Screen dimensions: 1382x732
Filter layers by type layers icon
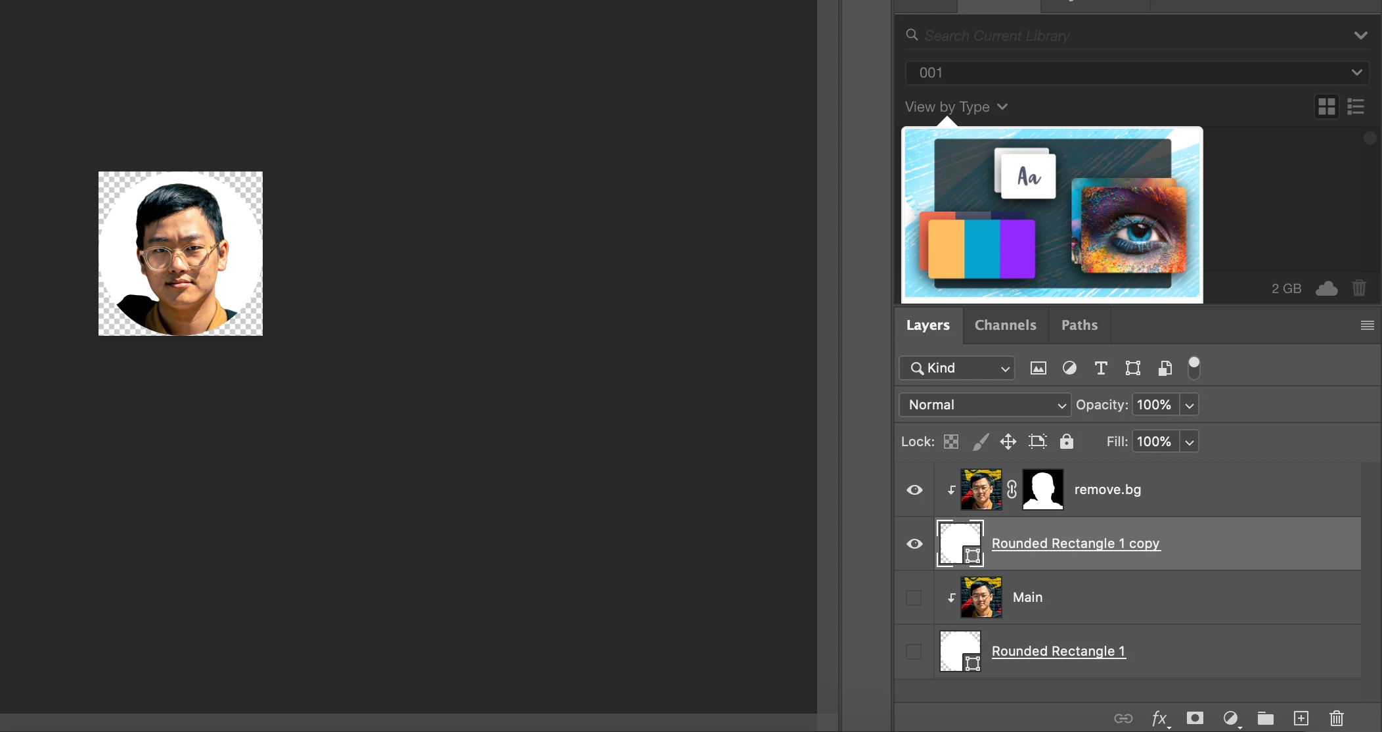coord(1101,368)
